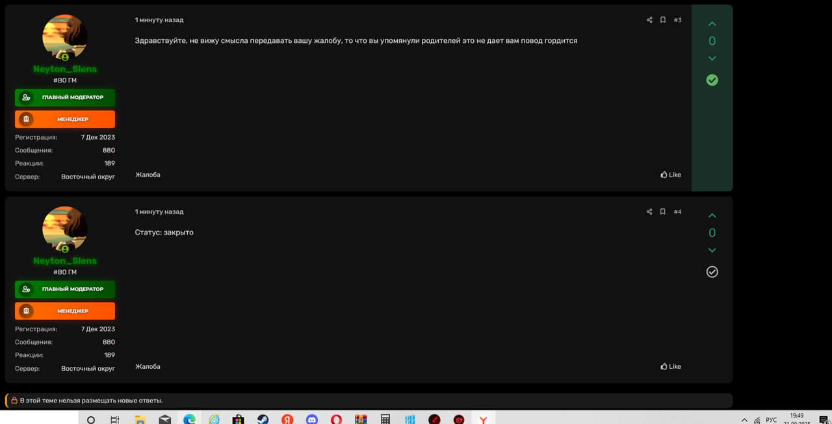832x424 pixels.
Task: Click Главный модератор badge in post #3
Action: pyautogui.click(x=65, y=97)
